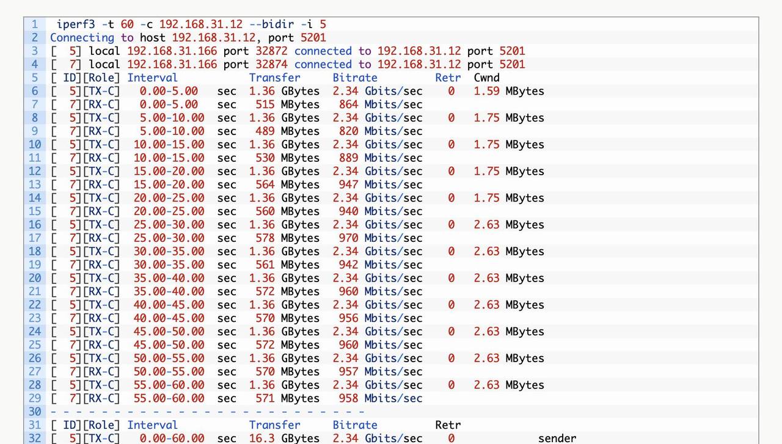
Task: Click the 864 Mbits/sec bitrate on line 7
Action: pyautogui.click(x=380, y=104)
